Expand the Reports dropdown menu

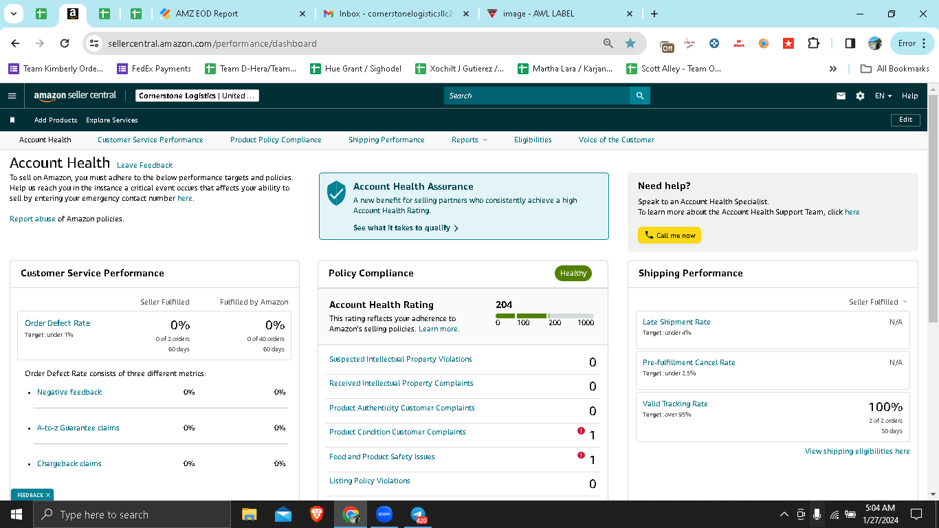tap(469, 140)
